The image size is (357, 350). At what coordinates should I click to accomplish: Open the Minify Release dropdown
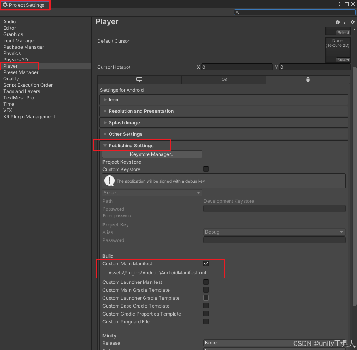coord(274,343)
